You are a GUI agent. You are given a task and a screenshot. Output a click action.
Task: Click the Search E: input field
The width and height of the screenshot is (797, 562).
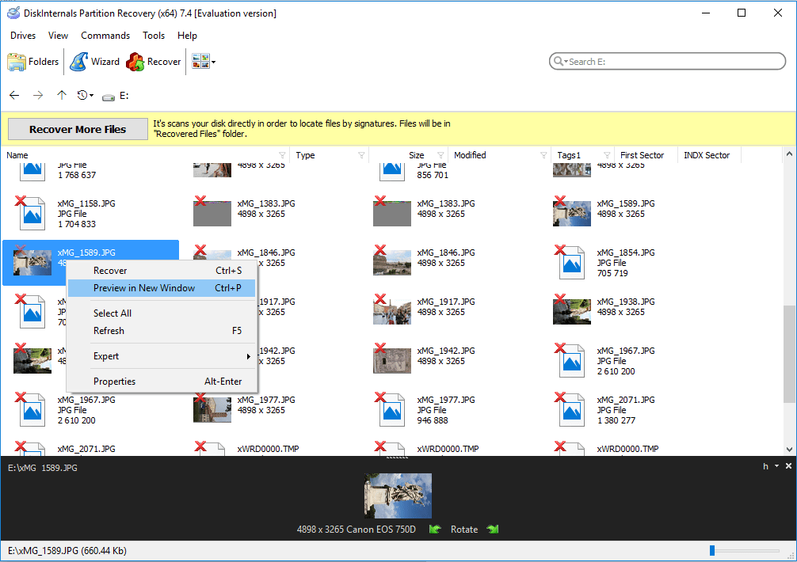(672, 62)
